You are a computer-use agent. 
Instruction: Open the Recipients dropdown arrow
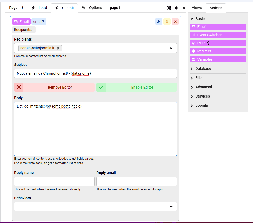point(171,48)
